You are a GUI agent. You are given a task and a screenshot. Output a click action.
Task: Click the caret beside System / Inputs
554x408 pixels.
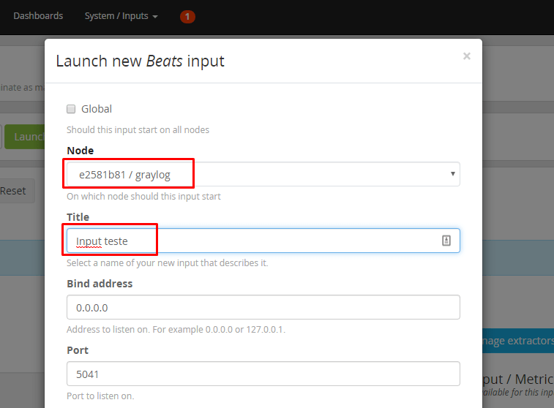(155, 16)
